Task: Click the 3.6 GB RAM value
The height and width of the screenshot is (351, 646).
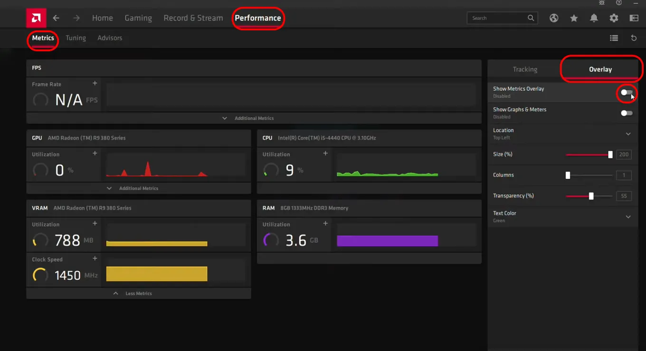Action: tap(296, 240)
